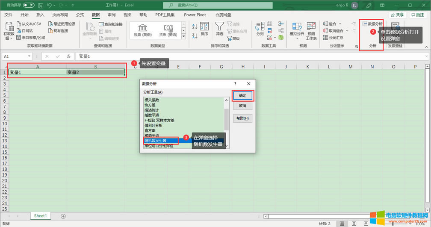The image size is (431, 227).
Task: Click the Stocks (股票) data type icon
Action: pos(143,29)
